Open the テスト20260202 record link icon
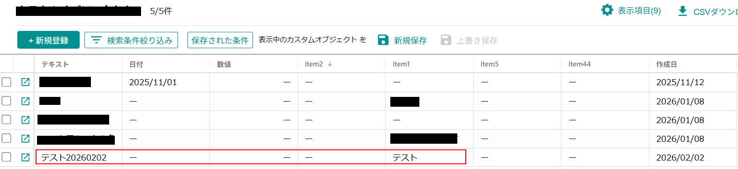Viewport: 738px width, 169px height. 25,157
